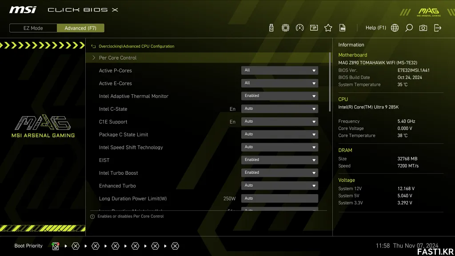Screen dimensions: 455x256
Task: Click the DRAM speed value 7200 MT/s
Action: point(408,166)
